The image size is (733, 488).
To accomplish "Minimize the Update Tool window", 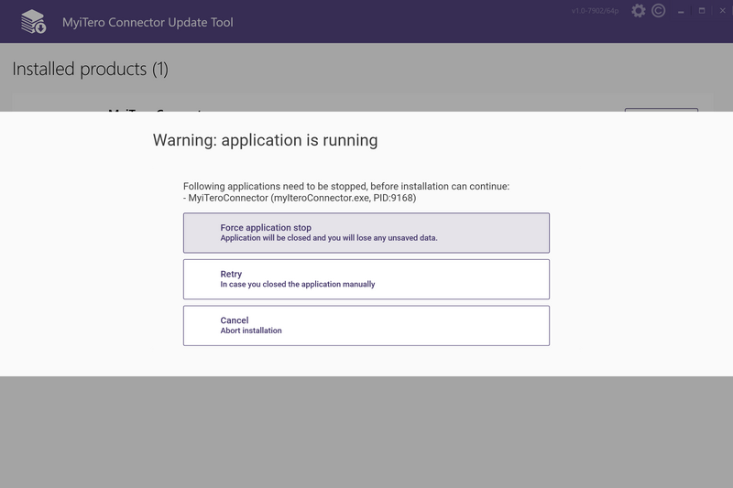I will 681,11.
